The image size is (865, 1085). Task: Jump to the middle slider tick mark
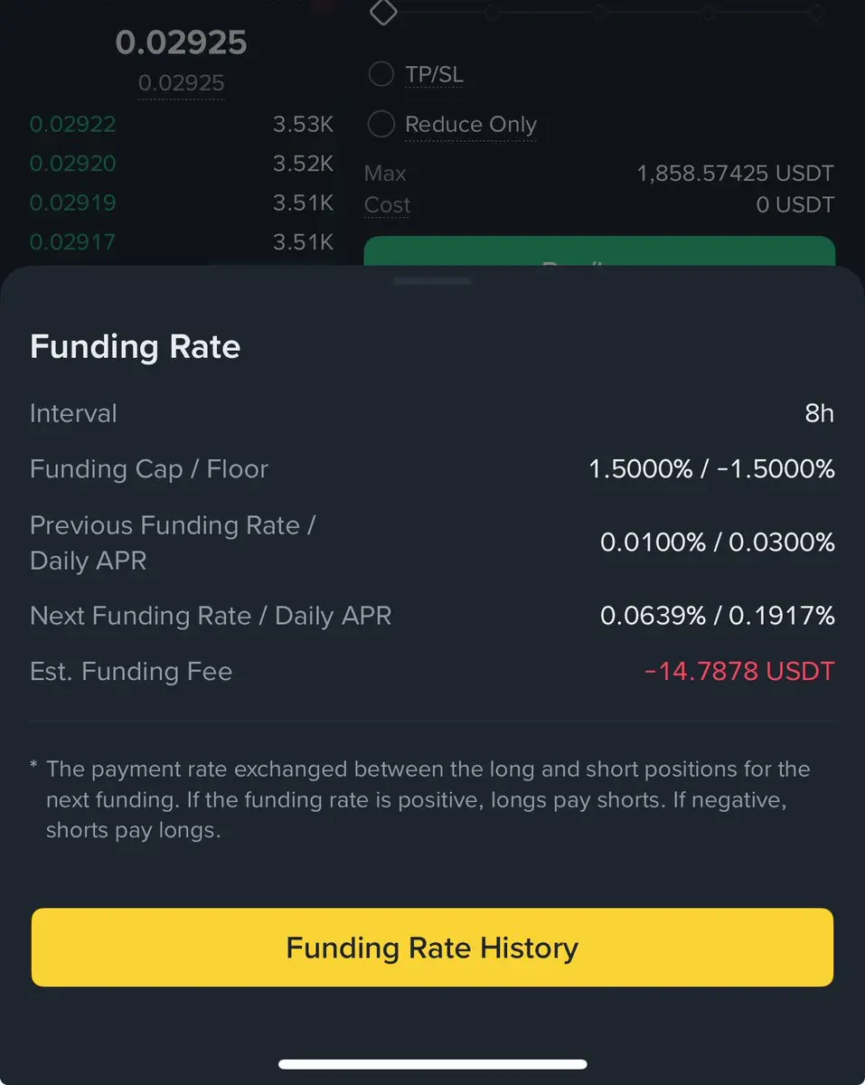pyautogui.click(x=599, y=13)
